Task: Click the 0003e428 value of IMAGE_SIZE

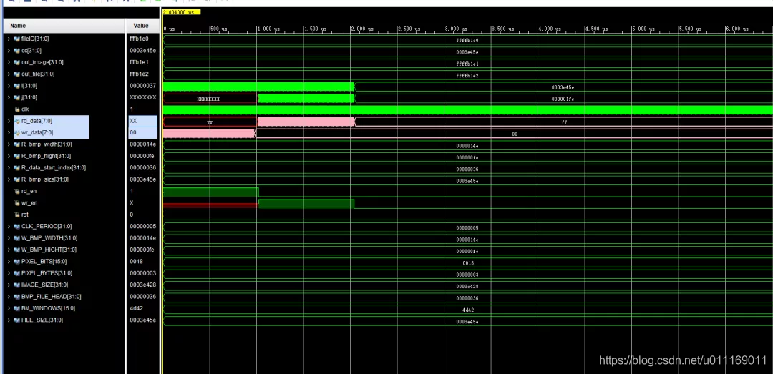Action: tap(142, 285)
